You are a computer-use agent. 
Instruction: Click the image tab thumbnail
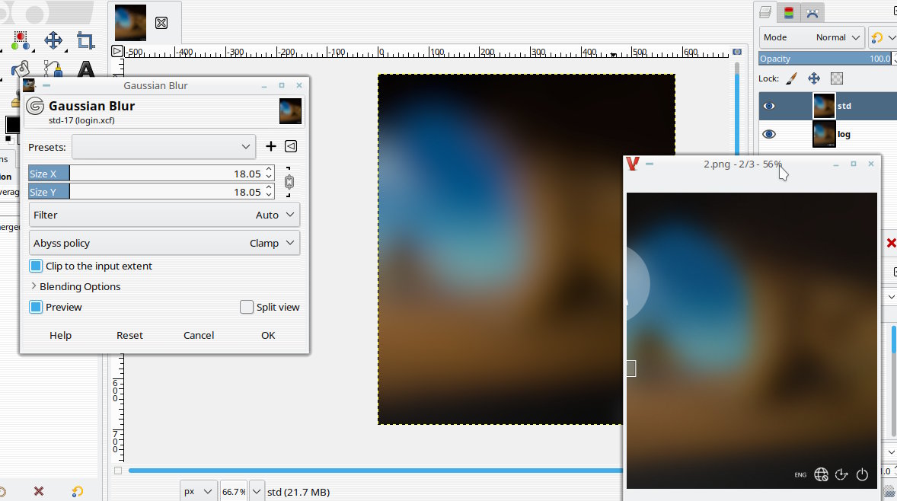[x=130, y=23]
